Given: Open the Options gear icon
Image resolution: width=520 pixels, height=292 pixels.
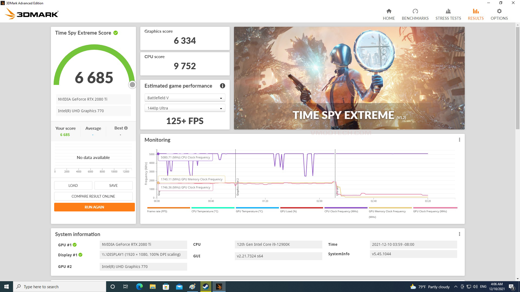Looking at the screenshot, I should click(x=499, y=11).
